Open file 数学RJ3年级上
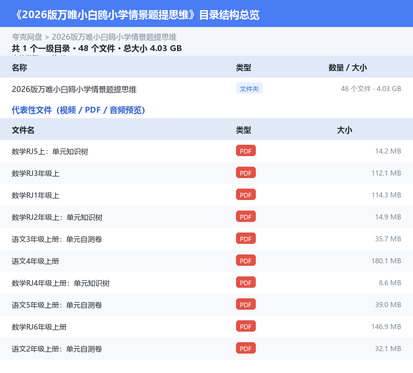413x373 pixels. 35,173
